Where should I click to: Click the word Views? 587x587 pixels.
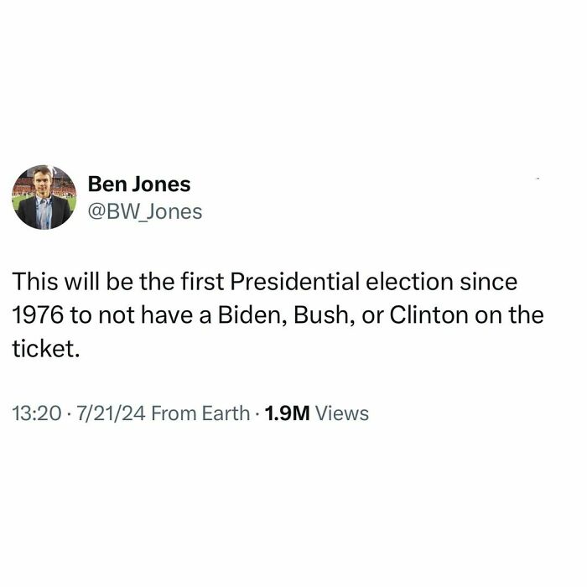click(342, 413)
